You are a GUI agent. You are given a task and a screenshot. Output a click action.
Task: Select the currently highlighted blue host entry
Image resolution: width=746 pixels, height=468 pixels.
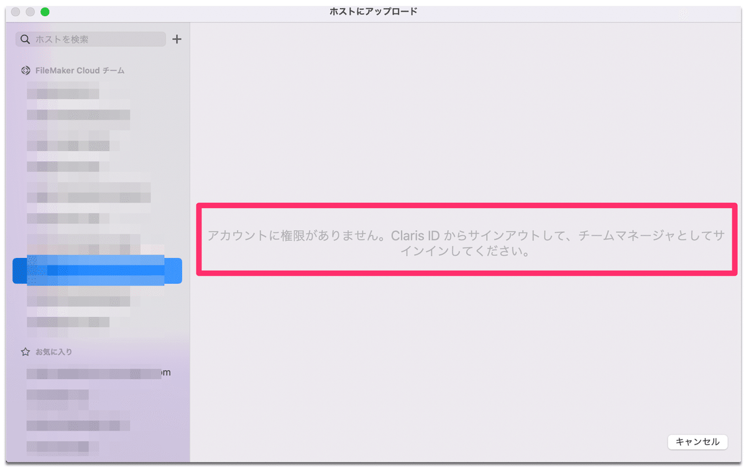[96, 270]
